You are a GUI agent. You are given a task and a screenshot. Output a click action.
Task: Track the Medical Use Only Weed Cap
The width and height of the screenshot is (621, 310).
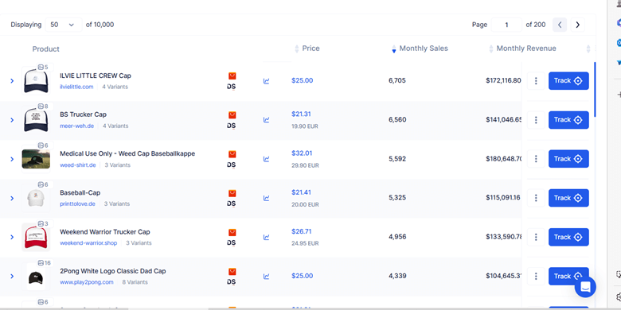pos(568,159)
